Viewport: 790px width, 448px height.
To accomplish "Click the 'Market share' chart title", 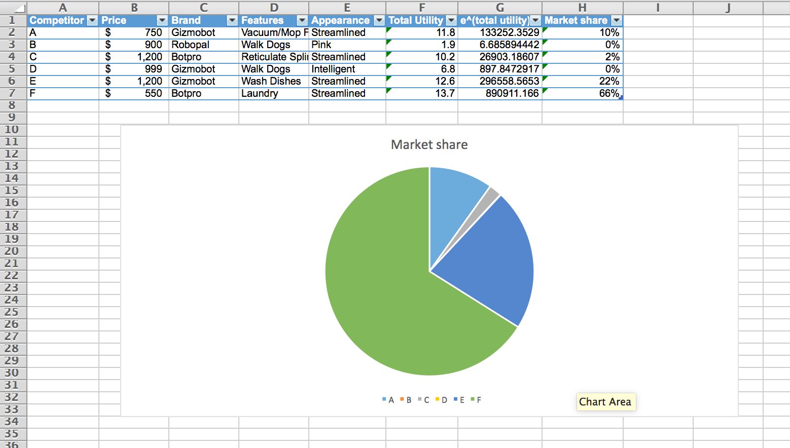I will click(429, 145).
